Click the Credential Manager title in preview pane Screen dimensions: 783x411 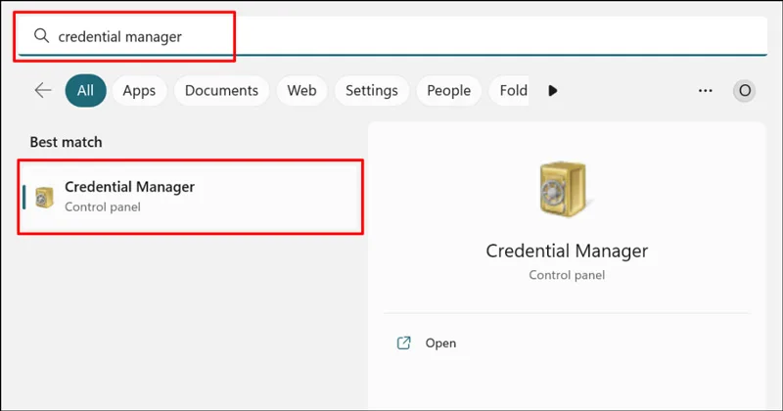[x=567, y=251]
